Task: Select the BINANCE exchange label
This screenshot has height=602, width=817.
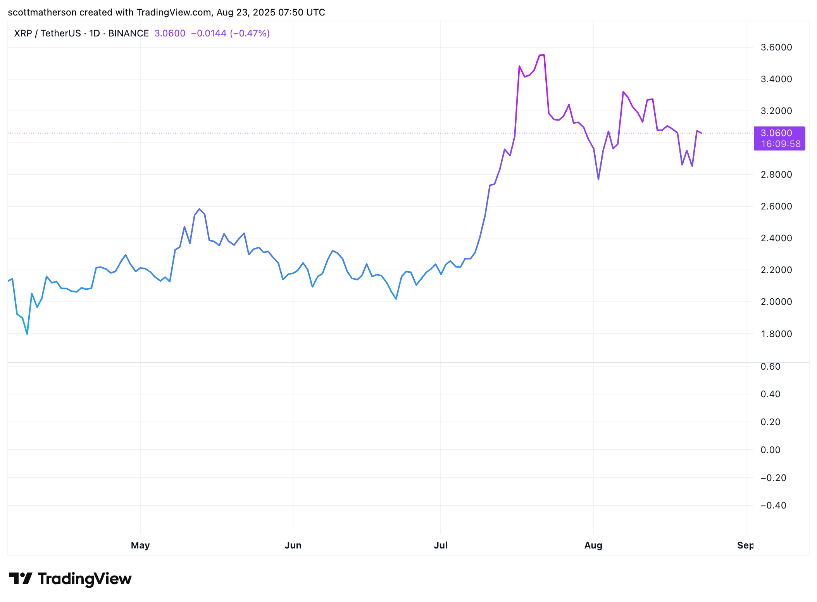Action: pos(128,33)
